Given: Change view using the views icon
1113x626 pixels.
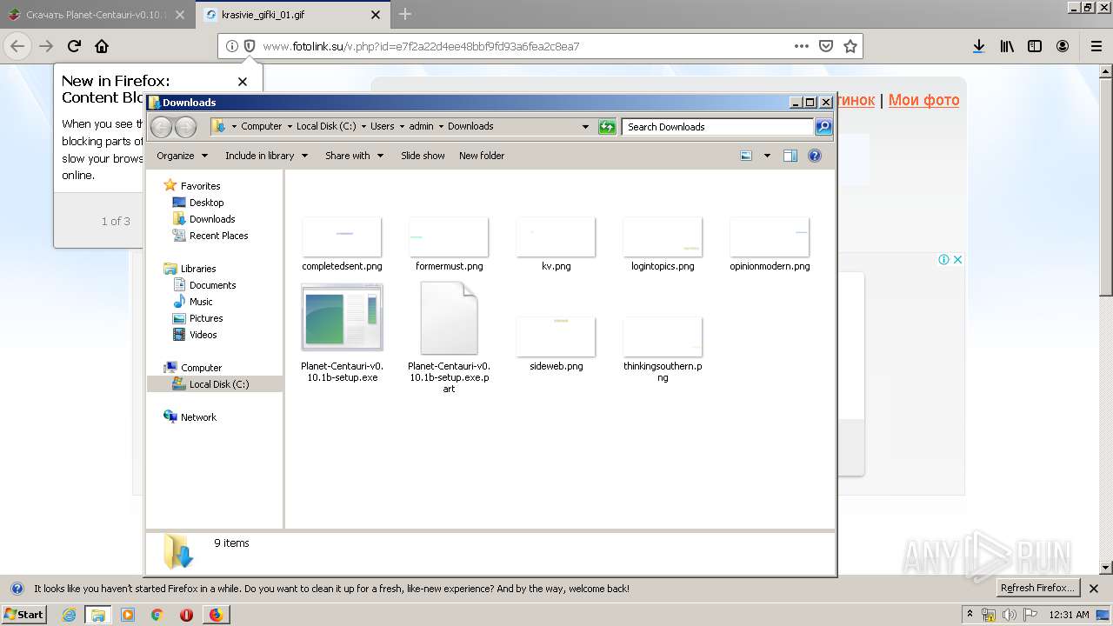Looking at the screenshot, I should click(746, 156).
